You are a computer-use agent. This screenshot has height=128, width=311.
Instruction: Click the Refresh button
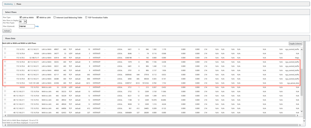coord(7,31)
